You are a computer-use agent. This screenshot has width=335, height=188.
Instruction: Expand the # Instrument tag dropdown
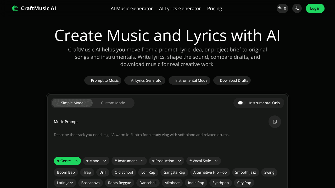129,161
